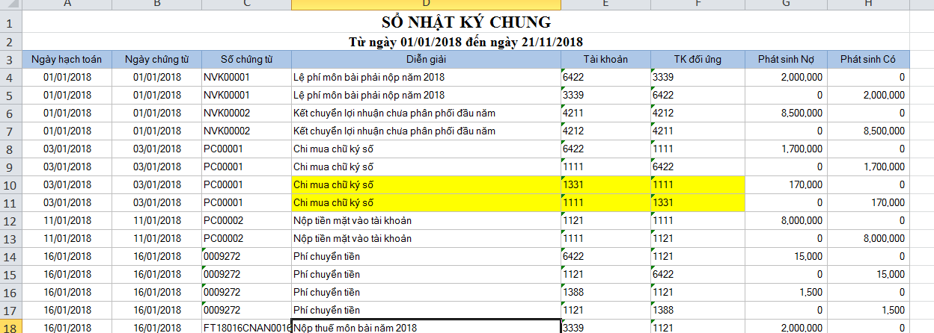The image size is (934, 333).
Task: Click the 'Tài khoản' header cell
Action: (x=605, y=59)
